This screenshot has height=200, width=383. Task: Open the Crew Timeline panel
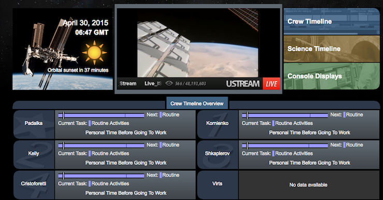click(332, 22)
